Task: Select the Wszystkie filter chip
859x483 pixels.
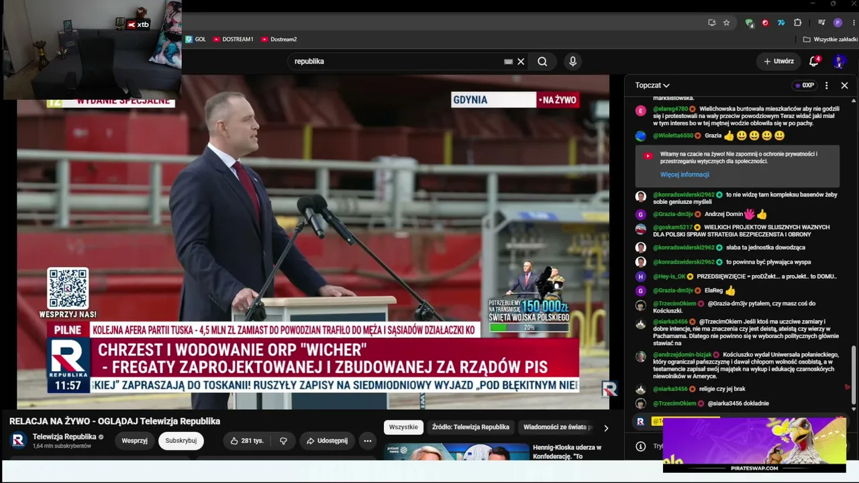Action: (x=403, y=427)
